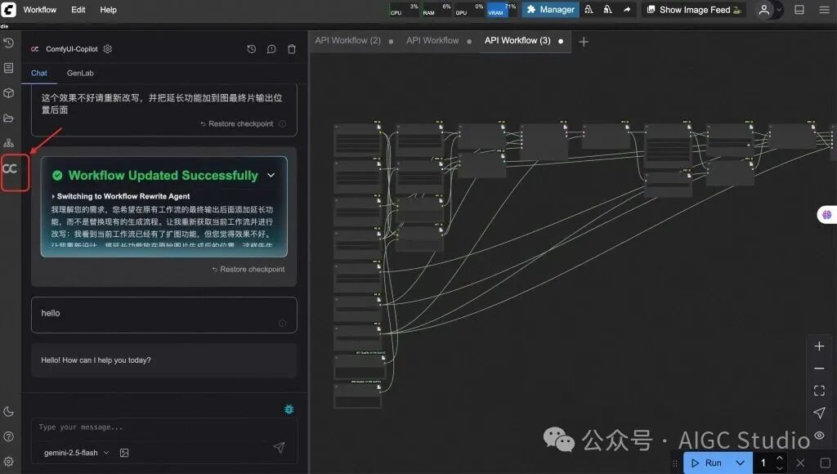Open ComfyUI-Copilot settings gear

coord(108,48)
